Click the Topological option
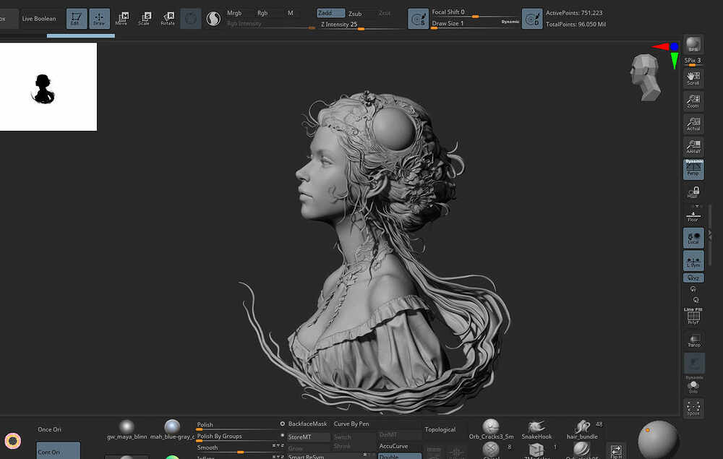 pyautogui.click(x=440, y=429)
